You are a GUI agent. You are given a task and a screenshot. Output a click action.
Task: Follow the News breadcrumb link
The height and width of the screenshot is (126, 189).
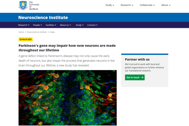(52, 32)
